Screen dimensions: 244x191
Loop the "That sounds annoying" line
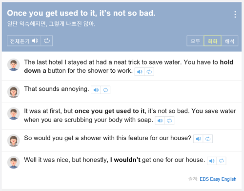tap(105, 90)
